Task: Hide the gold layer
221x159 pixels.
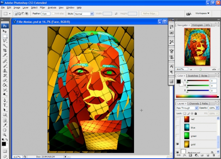Action: point(178,144)
